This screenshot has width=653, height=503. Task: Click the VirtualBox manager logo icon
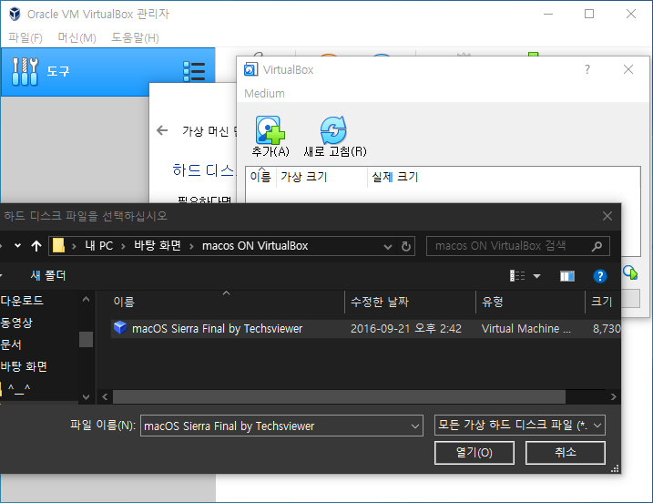[x=15, y=14]
